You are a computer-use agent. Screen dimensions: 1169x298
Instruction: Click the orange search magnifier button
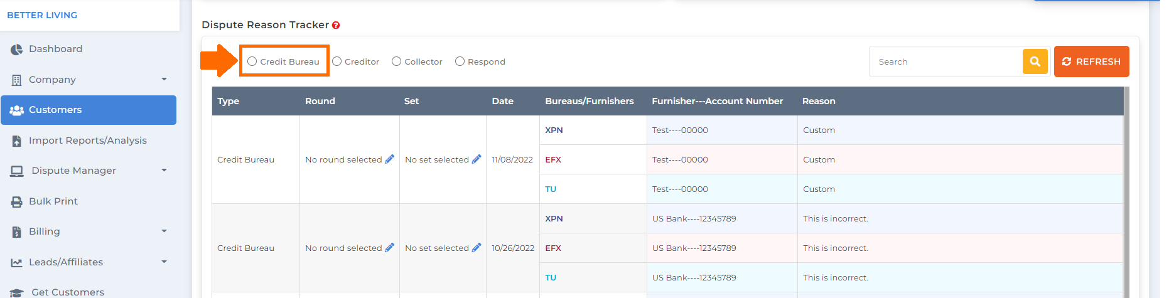point(1035,61)
